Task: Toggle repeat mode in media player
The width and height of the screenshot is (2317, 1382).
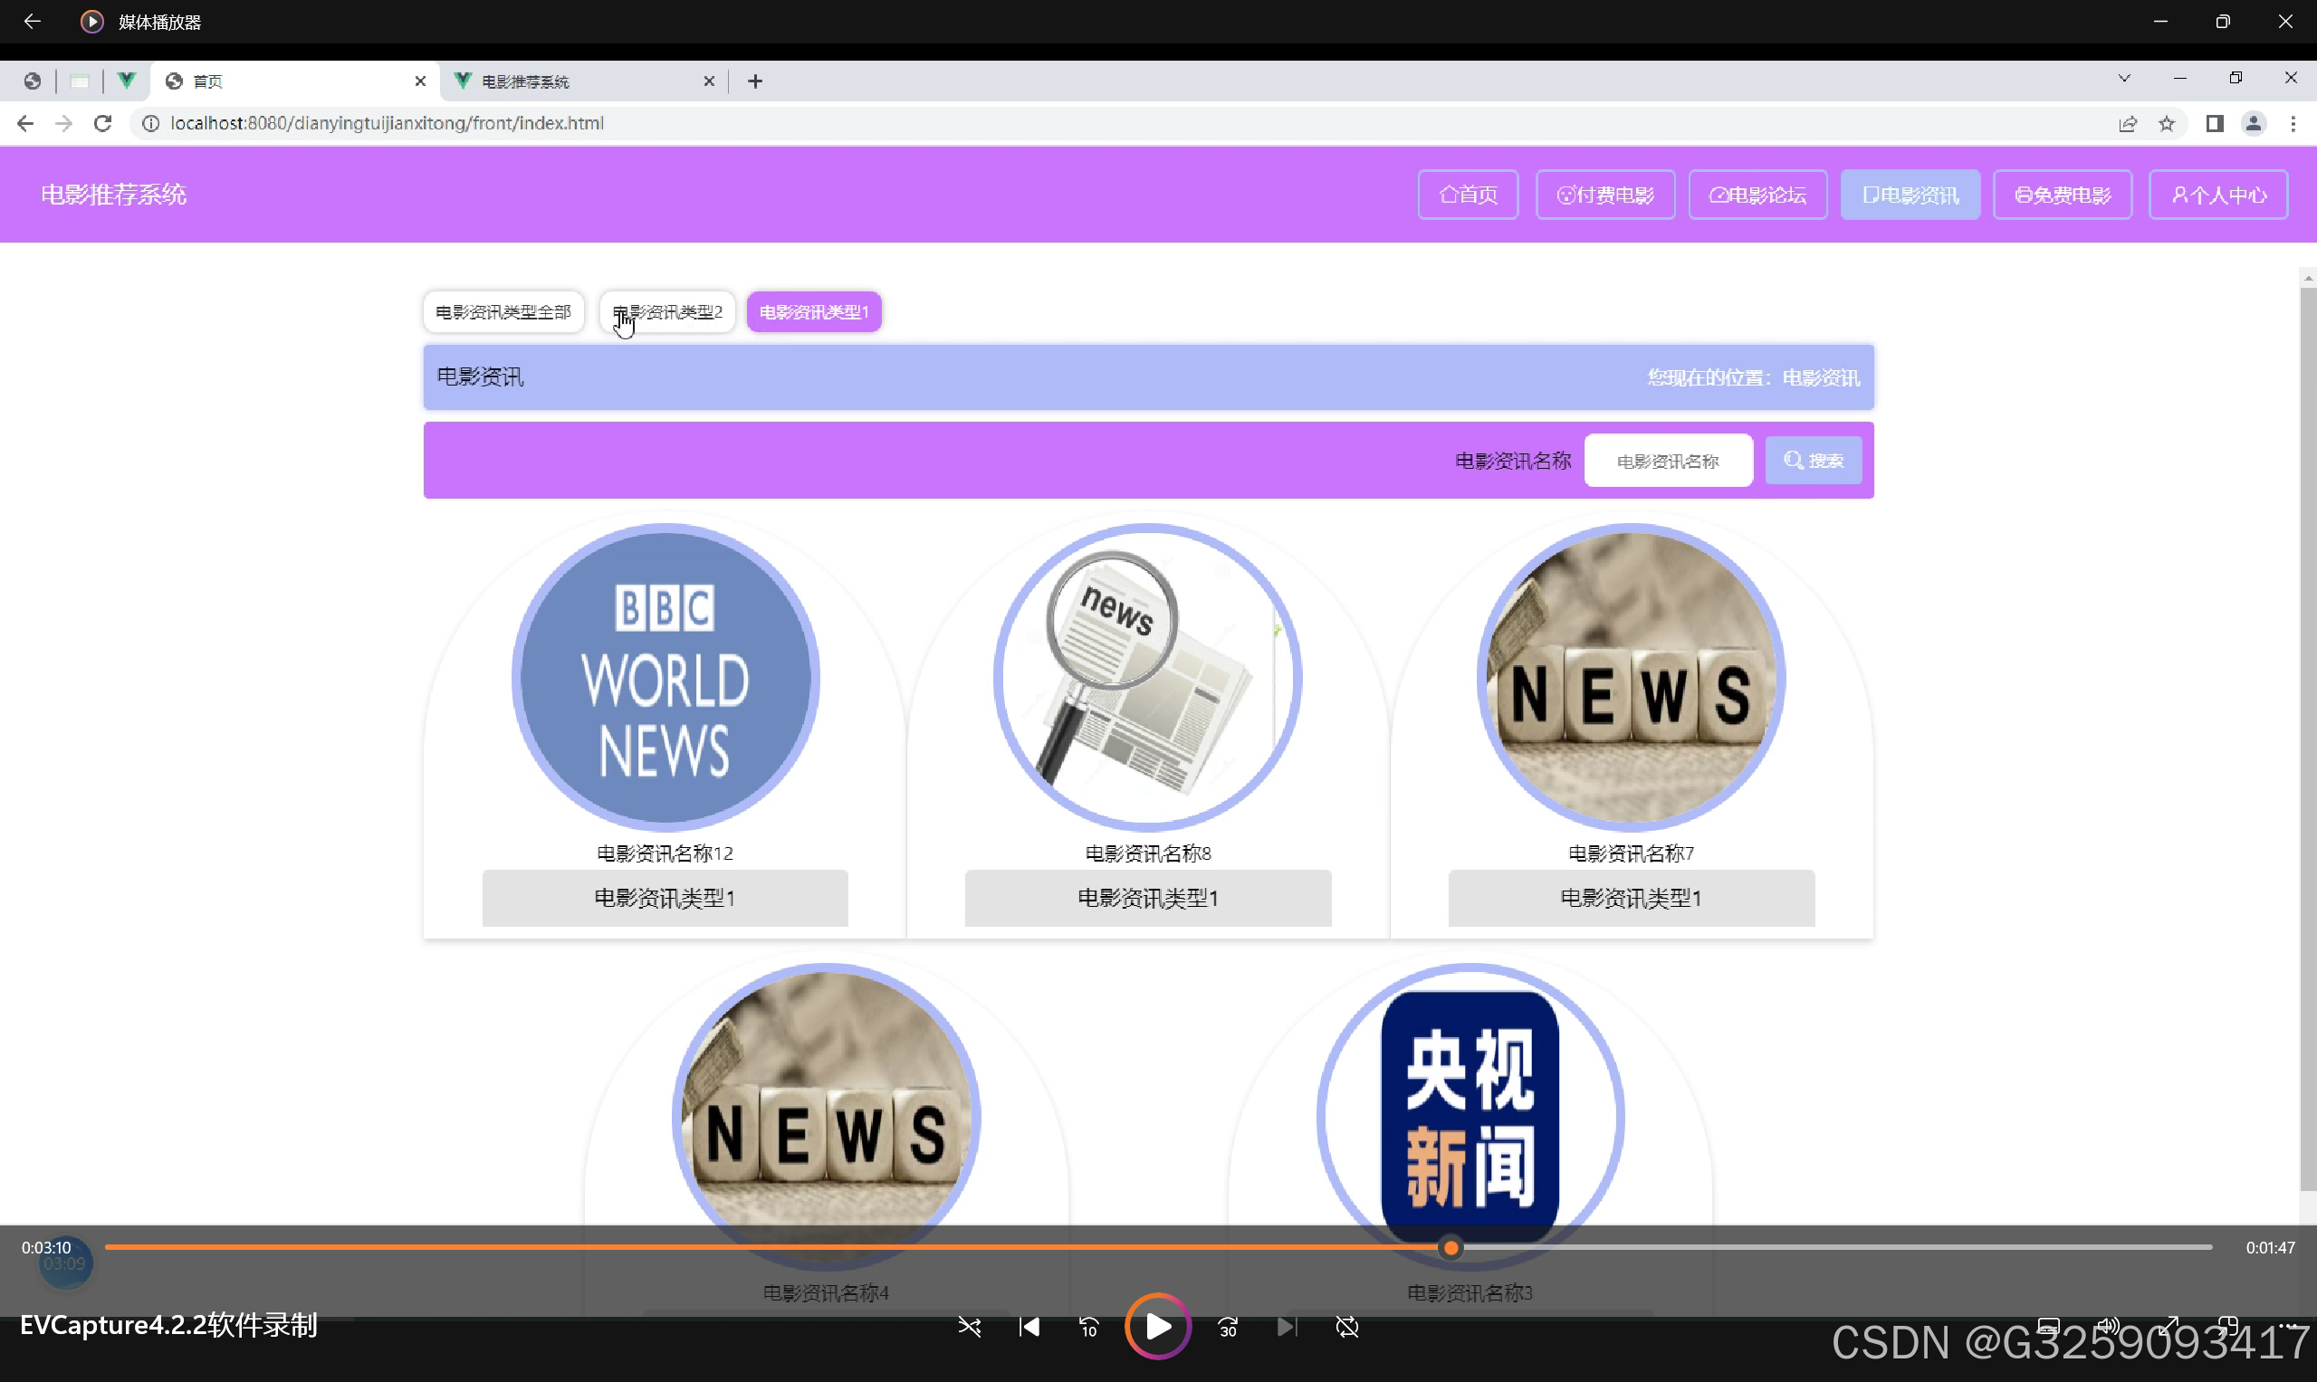Action: (1346, 1327)
